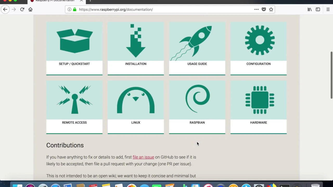Open the Raspbian swirl card
333x187 pixels.
[x=197, y=107]
